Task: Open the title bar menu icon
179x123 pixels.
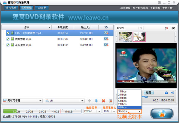Action: pos(159,2)
